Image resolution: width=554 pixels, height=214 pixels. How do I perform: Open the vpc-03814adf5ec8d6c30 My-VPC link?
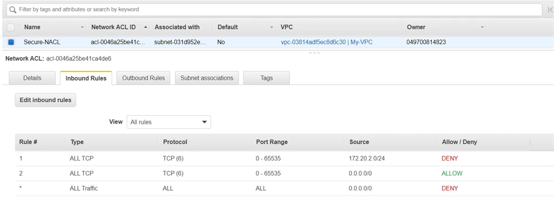pyautogui.click(x=326, y=42)
